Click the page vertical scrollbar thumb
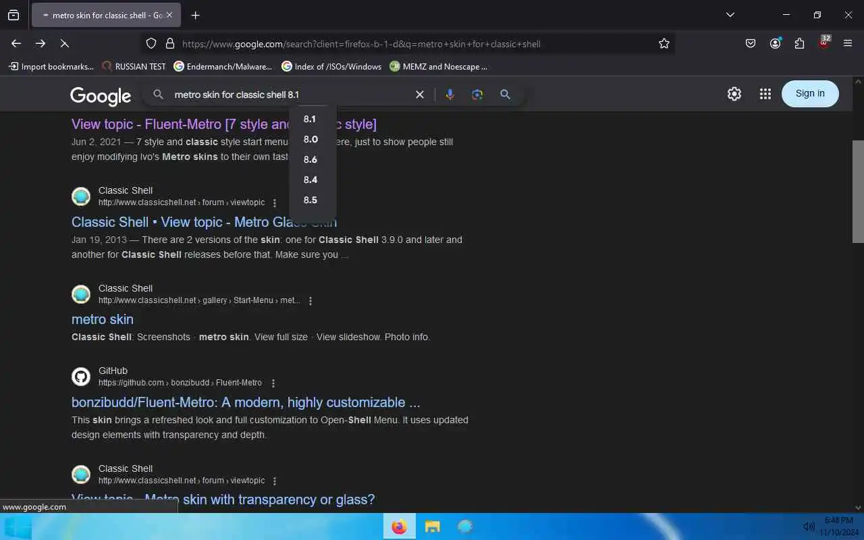Screen dimensions: 864x540 pyautogui.click(x=858, y=191)
